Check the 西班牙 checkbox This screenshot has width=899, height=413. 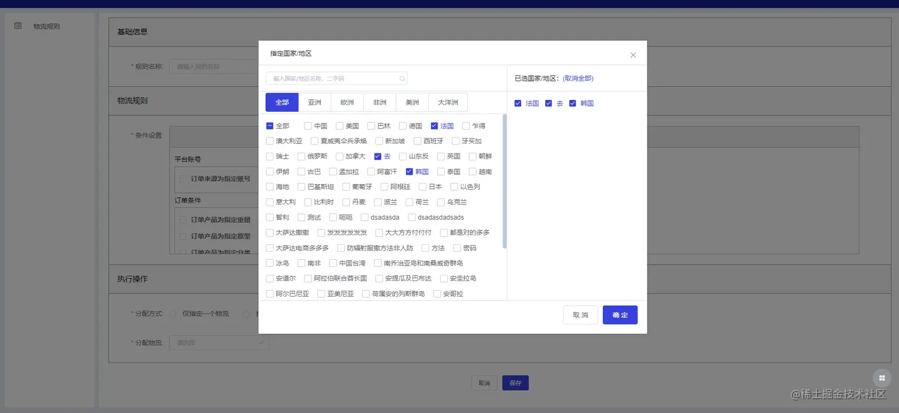click(x=417, y=141)
